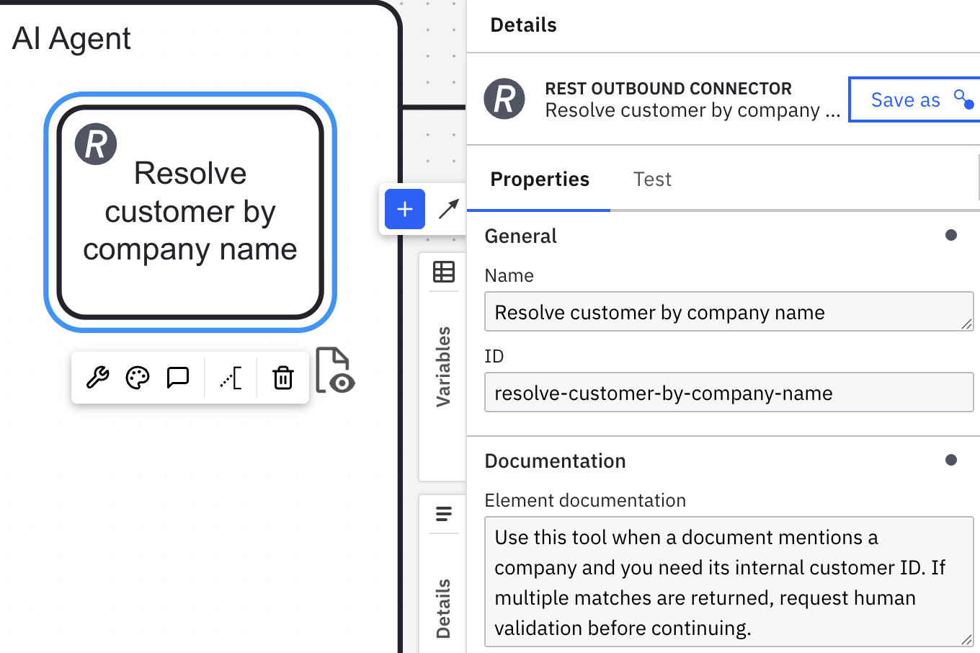Select the Properties tab
This screenshot has width=980, height=653.
(x=540, y=179)
